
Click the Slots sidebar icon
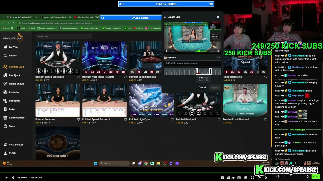tap(5, 126)
